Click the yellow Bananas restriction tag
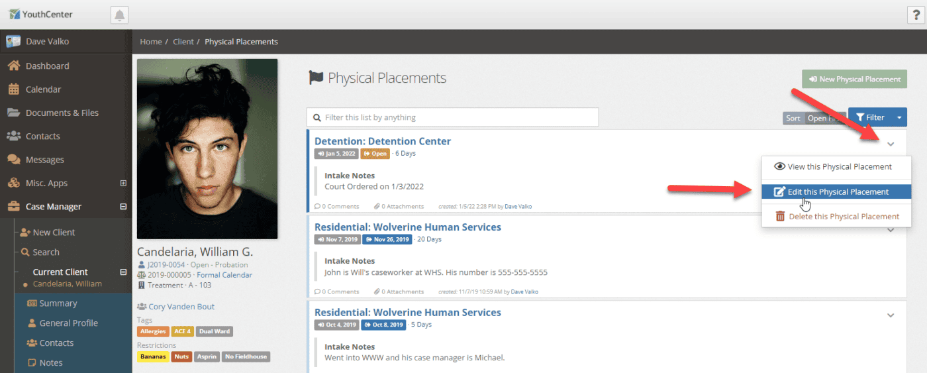The width and height of the screenshot is (927, 373). (153, 356)
